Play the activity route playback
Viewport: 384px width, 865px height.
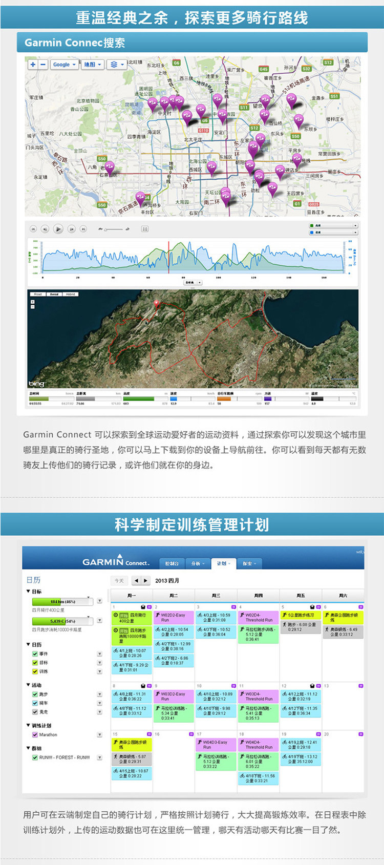tap(58, 229)
